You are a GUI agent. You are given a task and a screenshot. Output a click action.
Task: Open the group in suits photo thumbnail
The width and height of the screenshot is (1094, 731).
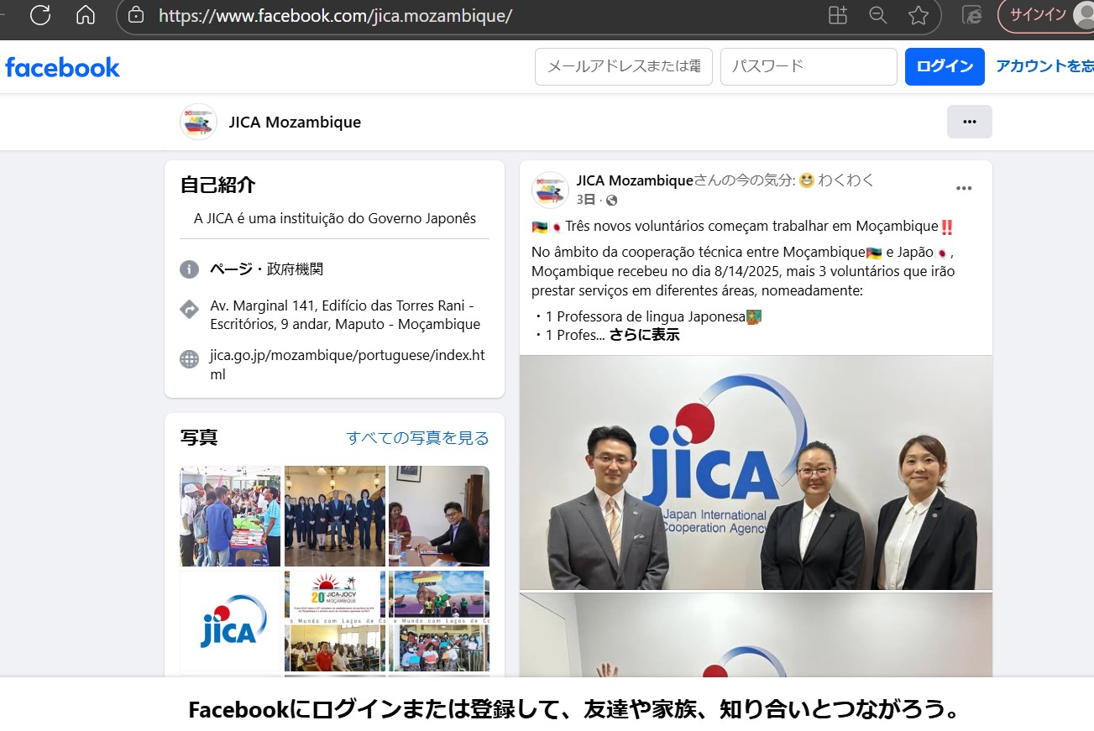(335, 516)
